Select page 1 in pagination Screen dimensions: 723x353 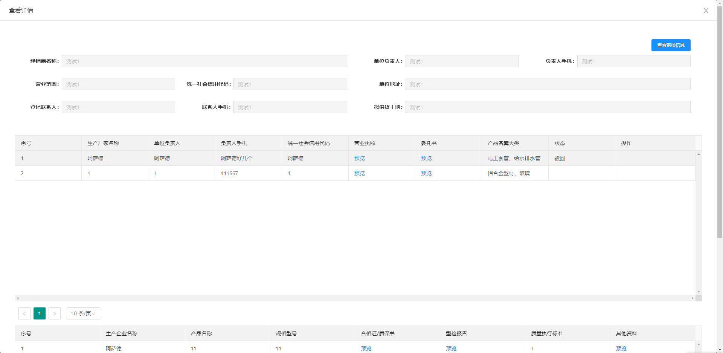click(40, 313)
